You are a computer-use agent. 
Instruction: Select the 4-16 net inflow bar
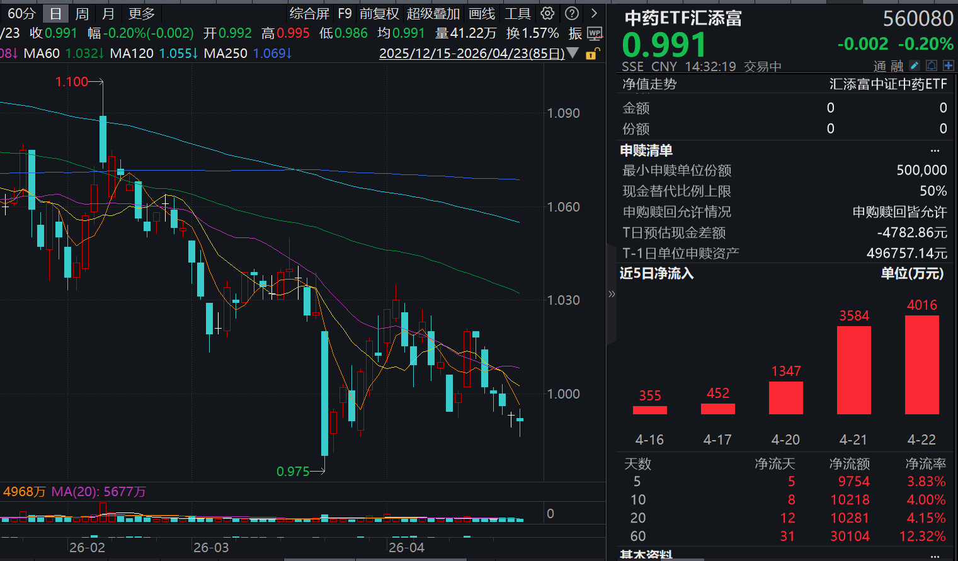650,410
